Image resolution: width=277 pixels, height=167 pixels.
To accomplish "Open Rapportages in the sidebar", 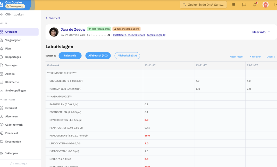I will click(x=13, y=57).
